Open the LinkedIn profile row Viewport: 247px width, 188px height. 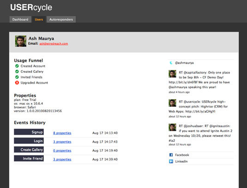(x=201, y=161)
